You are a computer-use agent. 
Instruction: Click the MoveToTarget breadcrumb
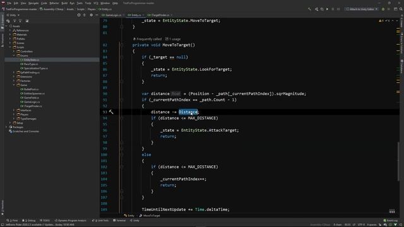150,216
